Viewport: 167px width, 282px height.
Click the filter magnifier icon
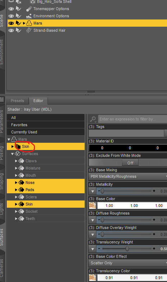coord(93,119)
